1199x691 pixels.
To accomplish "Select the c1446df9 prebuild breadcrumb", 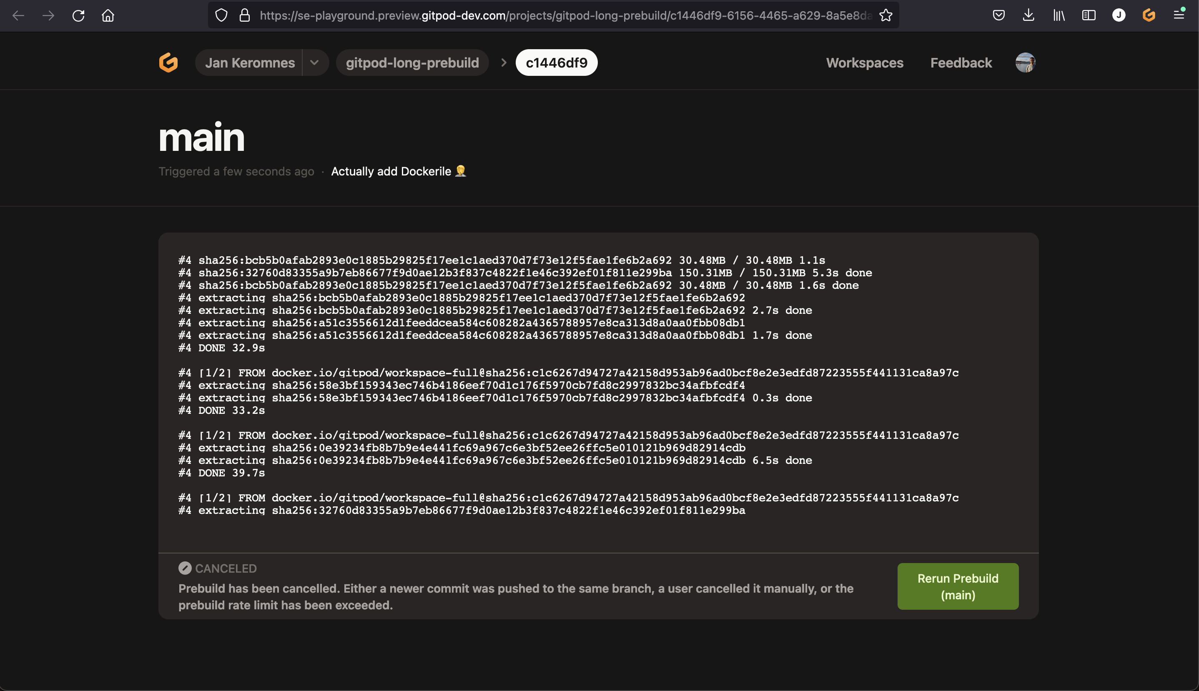I will coord(556,63).
